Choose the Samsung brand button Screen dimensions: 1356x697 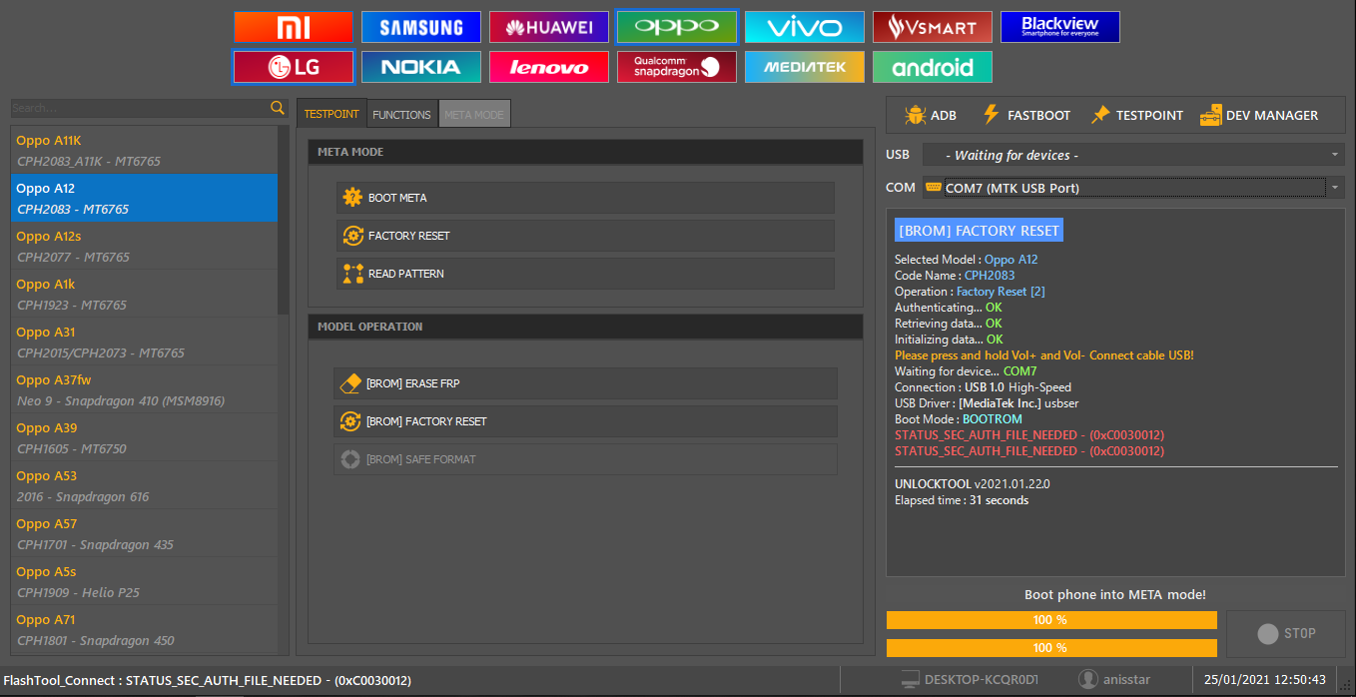click(x=421, y=27)
